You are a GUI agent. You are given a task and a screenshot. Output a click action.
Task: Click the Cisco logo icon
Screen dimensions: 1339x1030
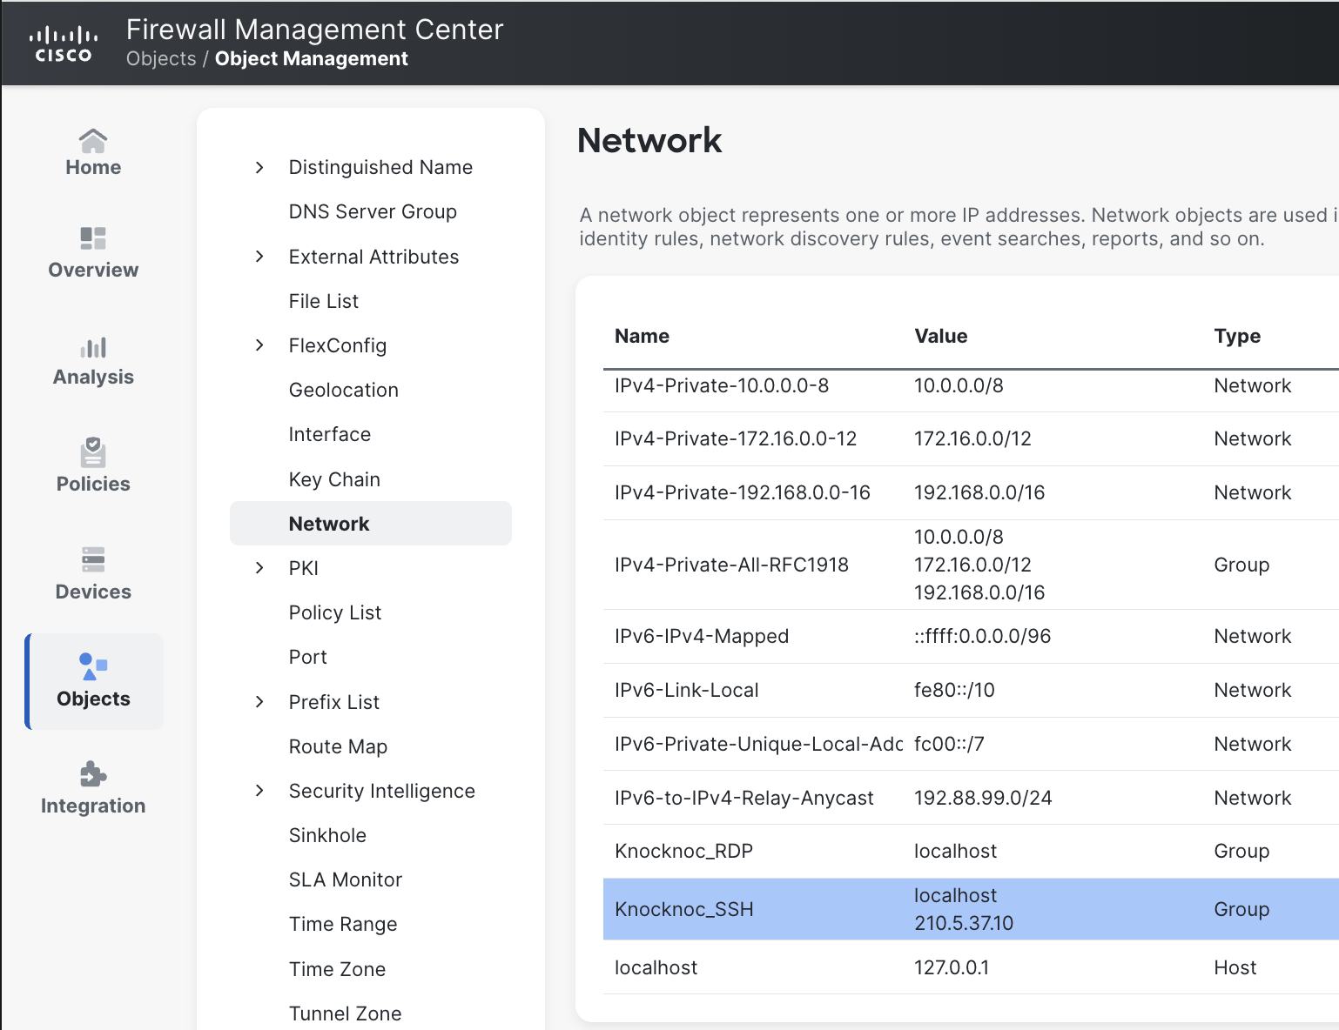pos(63,44)
